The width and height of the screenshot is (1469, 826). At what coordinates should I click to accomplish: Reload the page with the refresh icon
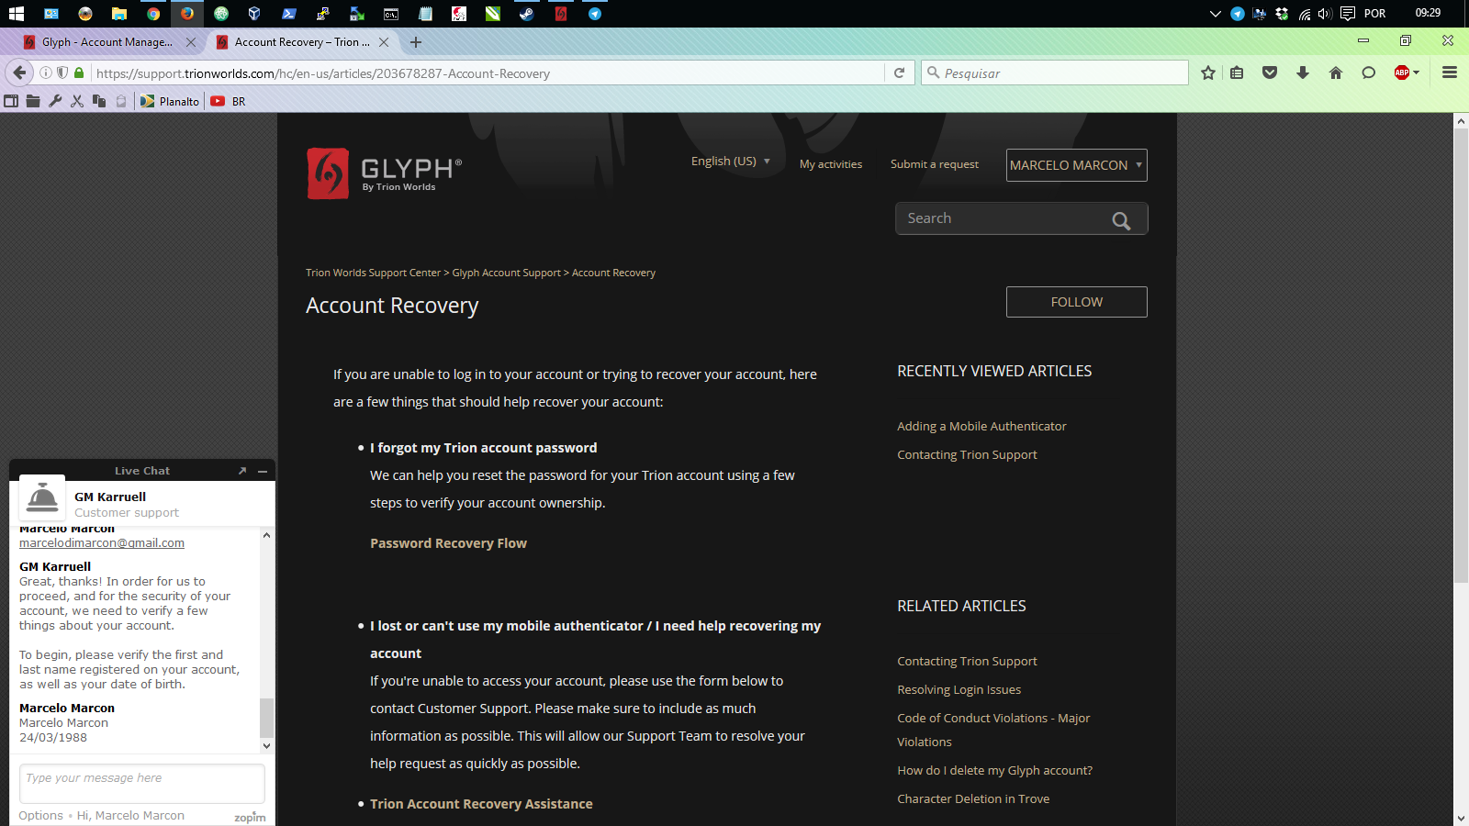click(x=899, y=73)
